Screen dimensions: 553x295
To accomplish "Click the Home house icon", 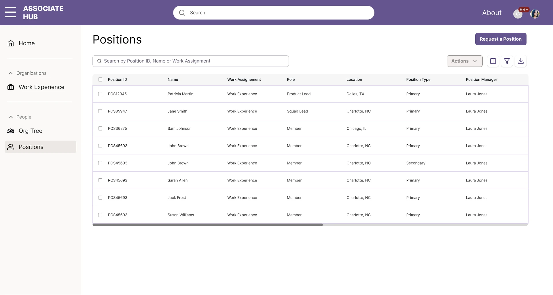I will (x=11, y=43).
